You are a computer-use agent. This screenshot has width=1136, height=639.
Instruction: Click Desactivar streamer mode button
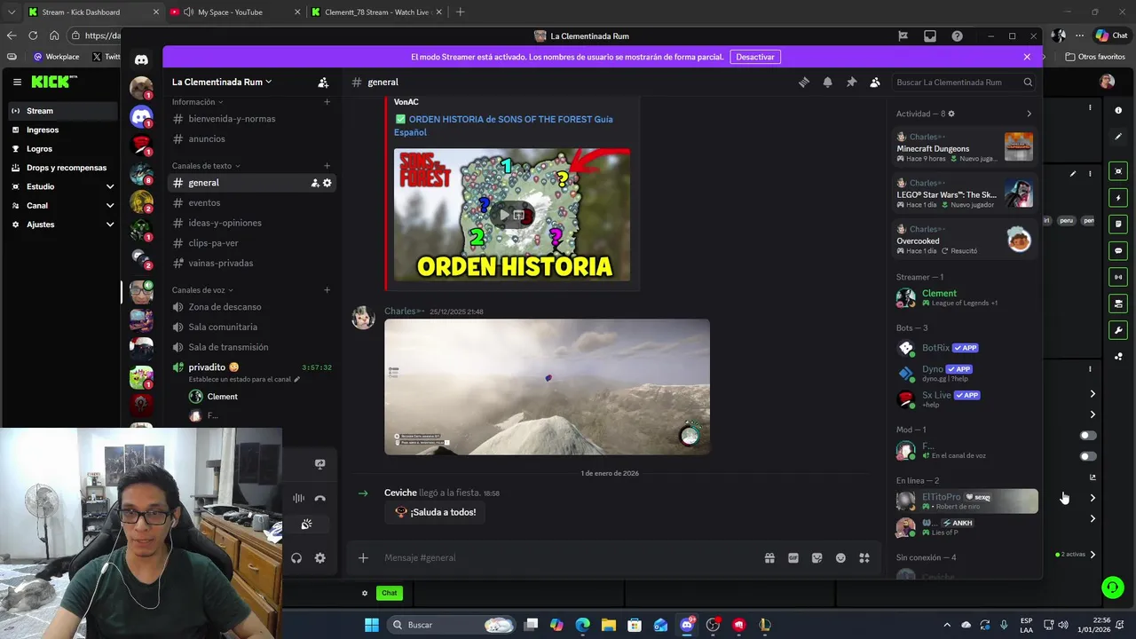coord(755,57)
